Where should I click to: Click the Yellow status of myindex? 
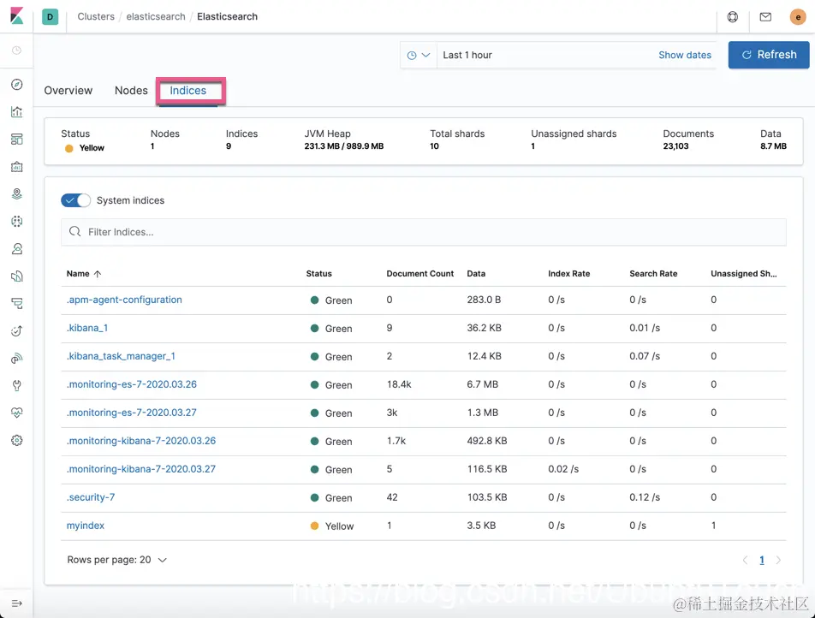[332, 526]
